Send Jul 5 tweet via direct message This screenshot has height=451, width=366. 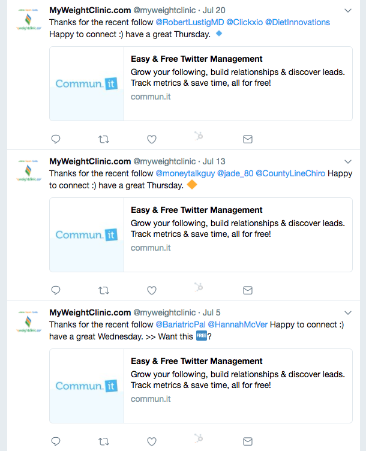point(247,441)
